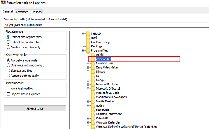Select the Go folder name
This screenshot has width=209, height=129.
pos(98,76)
